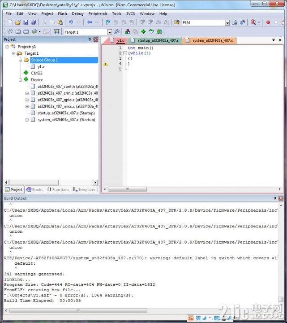Launch the Pack Installer icon
This screenshot has height=323, width=287.
coord(159,31)
